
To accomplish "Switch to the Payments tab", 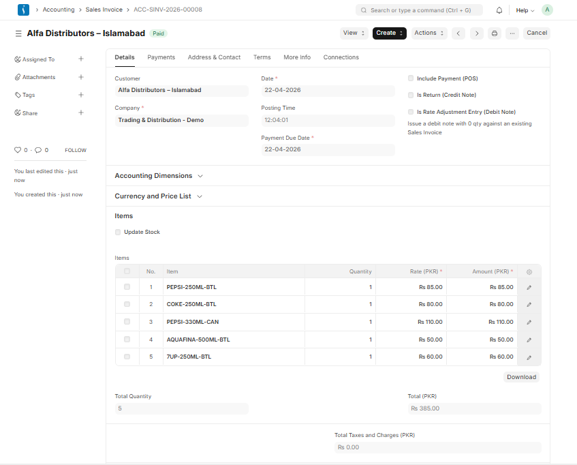I will (x=161, y=57).
